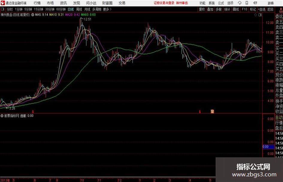Click the diamond icon at chart top right
Screen dimensions: 283x182
coord(255,15)
